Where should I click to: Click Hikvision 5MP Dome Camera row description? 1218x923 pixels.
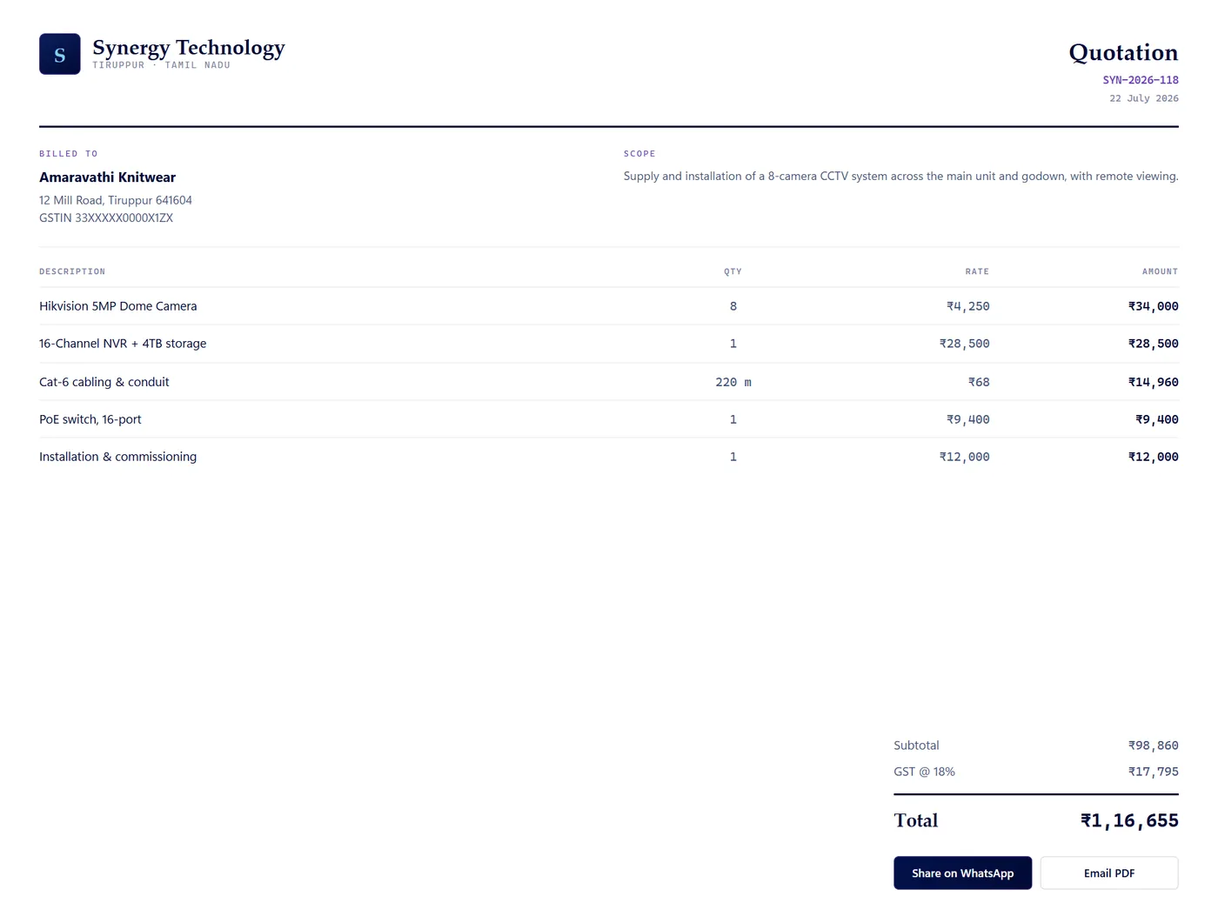point(118,306)
